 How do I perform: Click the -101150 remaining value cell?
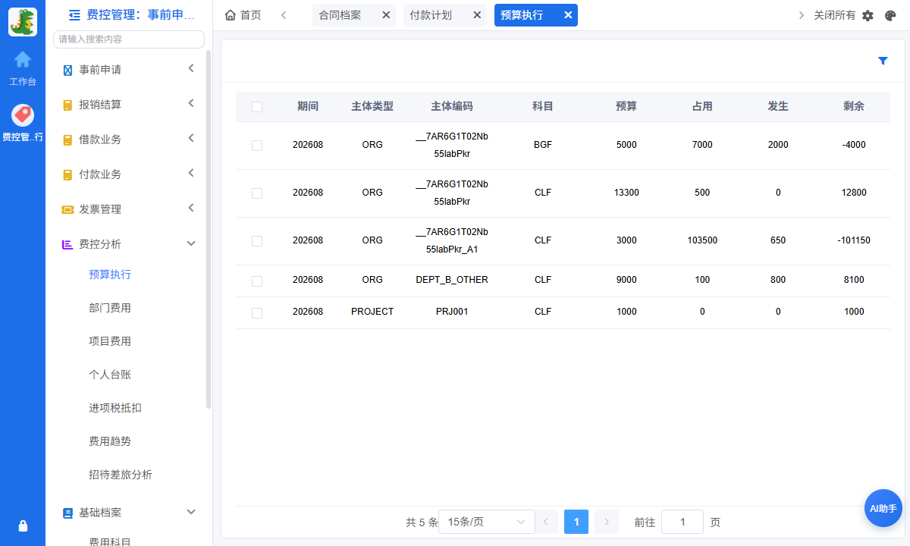pyautogui.click(x=854, y=240)
